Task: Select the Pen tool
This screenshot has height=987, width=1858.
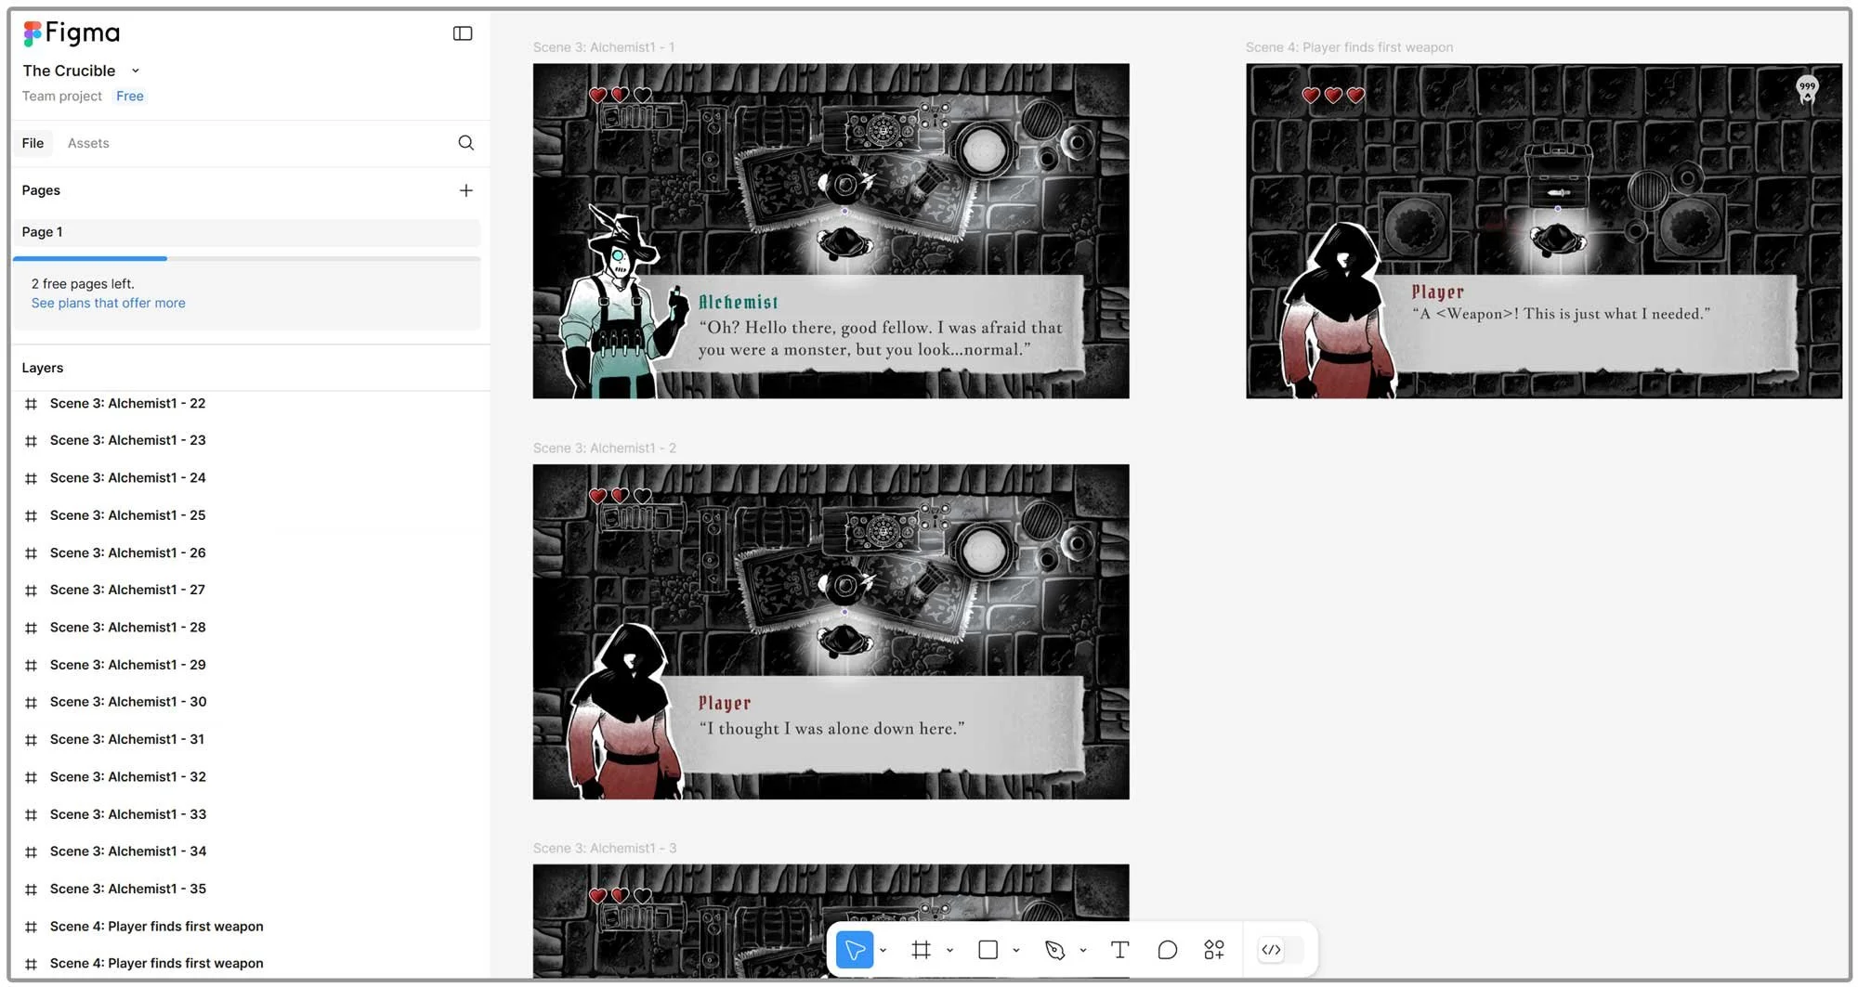Action: click(x=1054, y=949)
